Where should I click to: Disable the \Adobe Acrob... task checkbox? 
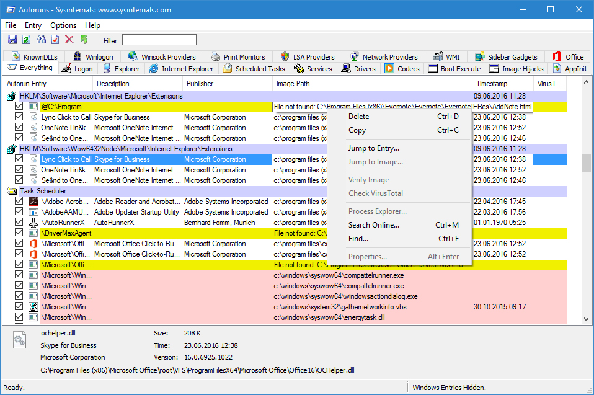point(19,201)
